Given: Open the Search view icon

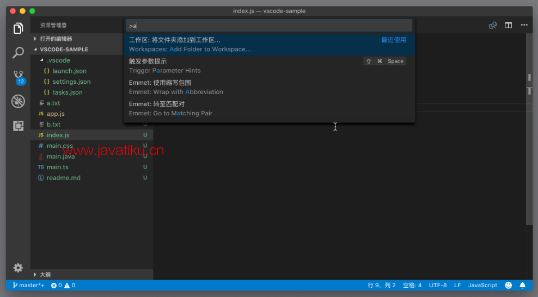Looking at the screenshot, I should pos(18,53).
